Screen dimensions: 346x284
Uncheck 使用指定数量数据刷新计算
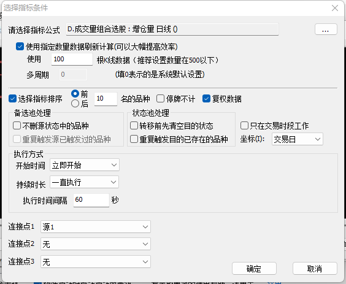[x=20, y=47]
